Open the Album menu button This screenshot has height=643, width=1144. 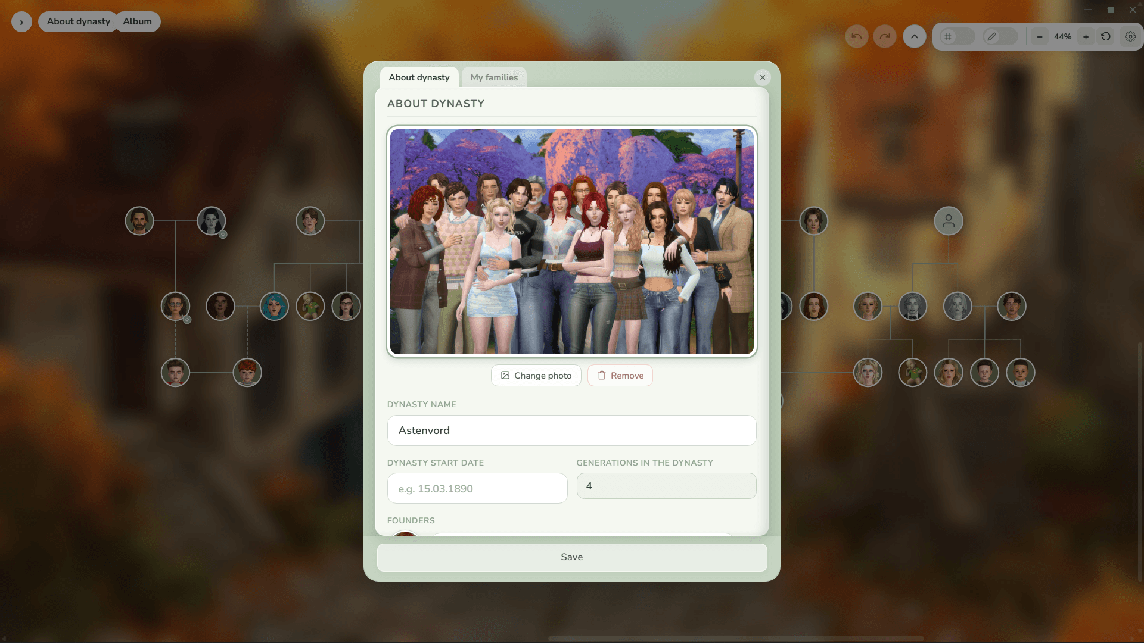138,21
